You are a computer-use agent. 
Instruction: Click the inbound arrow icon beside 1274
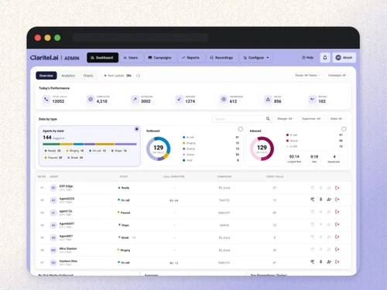point(180,99)
